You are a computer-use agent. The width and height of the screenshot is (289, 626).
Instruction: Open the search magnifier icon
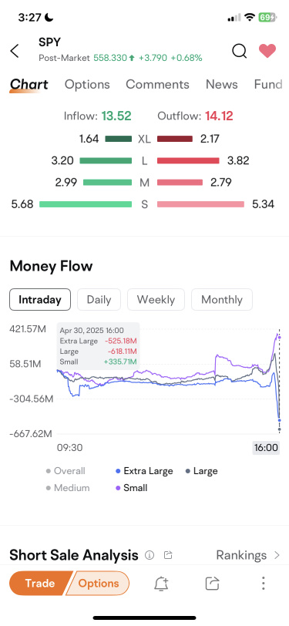point(239,51)
